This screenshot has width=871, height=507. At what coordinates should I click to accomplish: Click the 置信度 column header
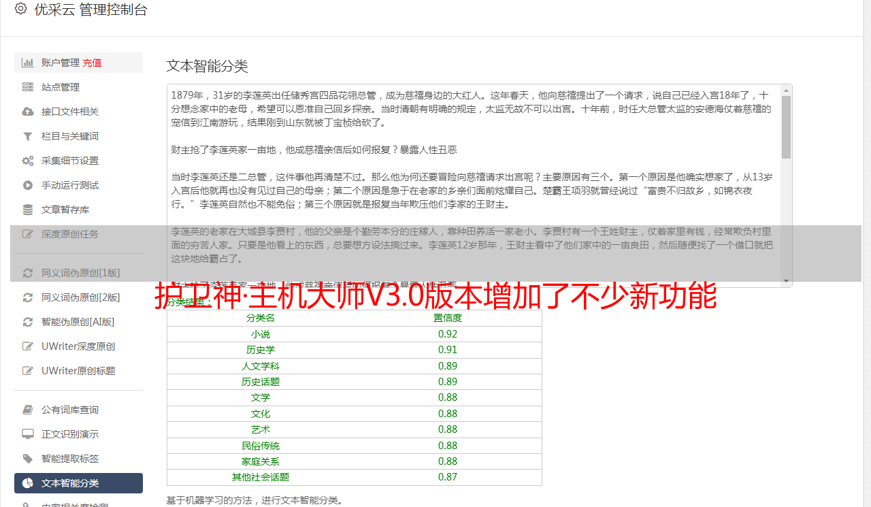[448, 318]
